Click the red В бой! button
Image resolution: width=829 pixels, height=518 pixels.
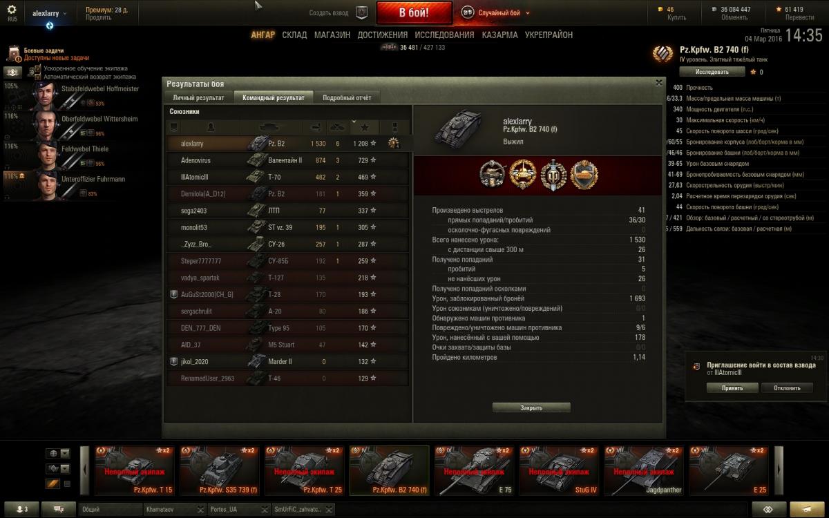click(414, 12)
